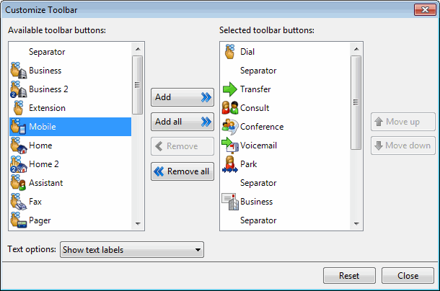
Task: Open the Text options dropdown
Action: pos(132,250)
